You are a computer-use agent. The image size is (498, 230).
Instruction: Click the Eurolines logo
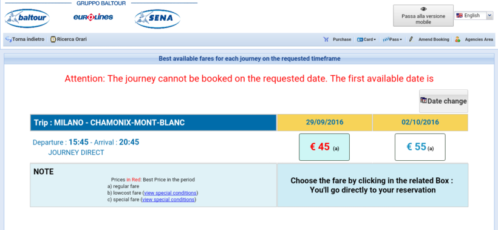[x=93, y=17]
